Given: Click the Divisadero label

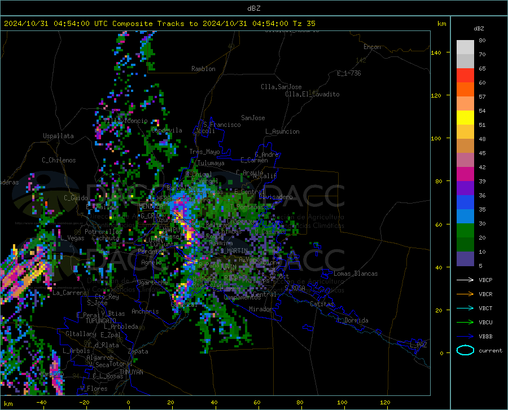Looking at the screenshot, I should (x=275, y=197).
